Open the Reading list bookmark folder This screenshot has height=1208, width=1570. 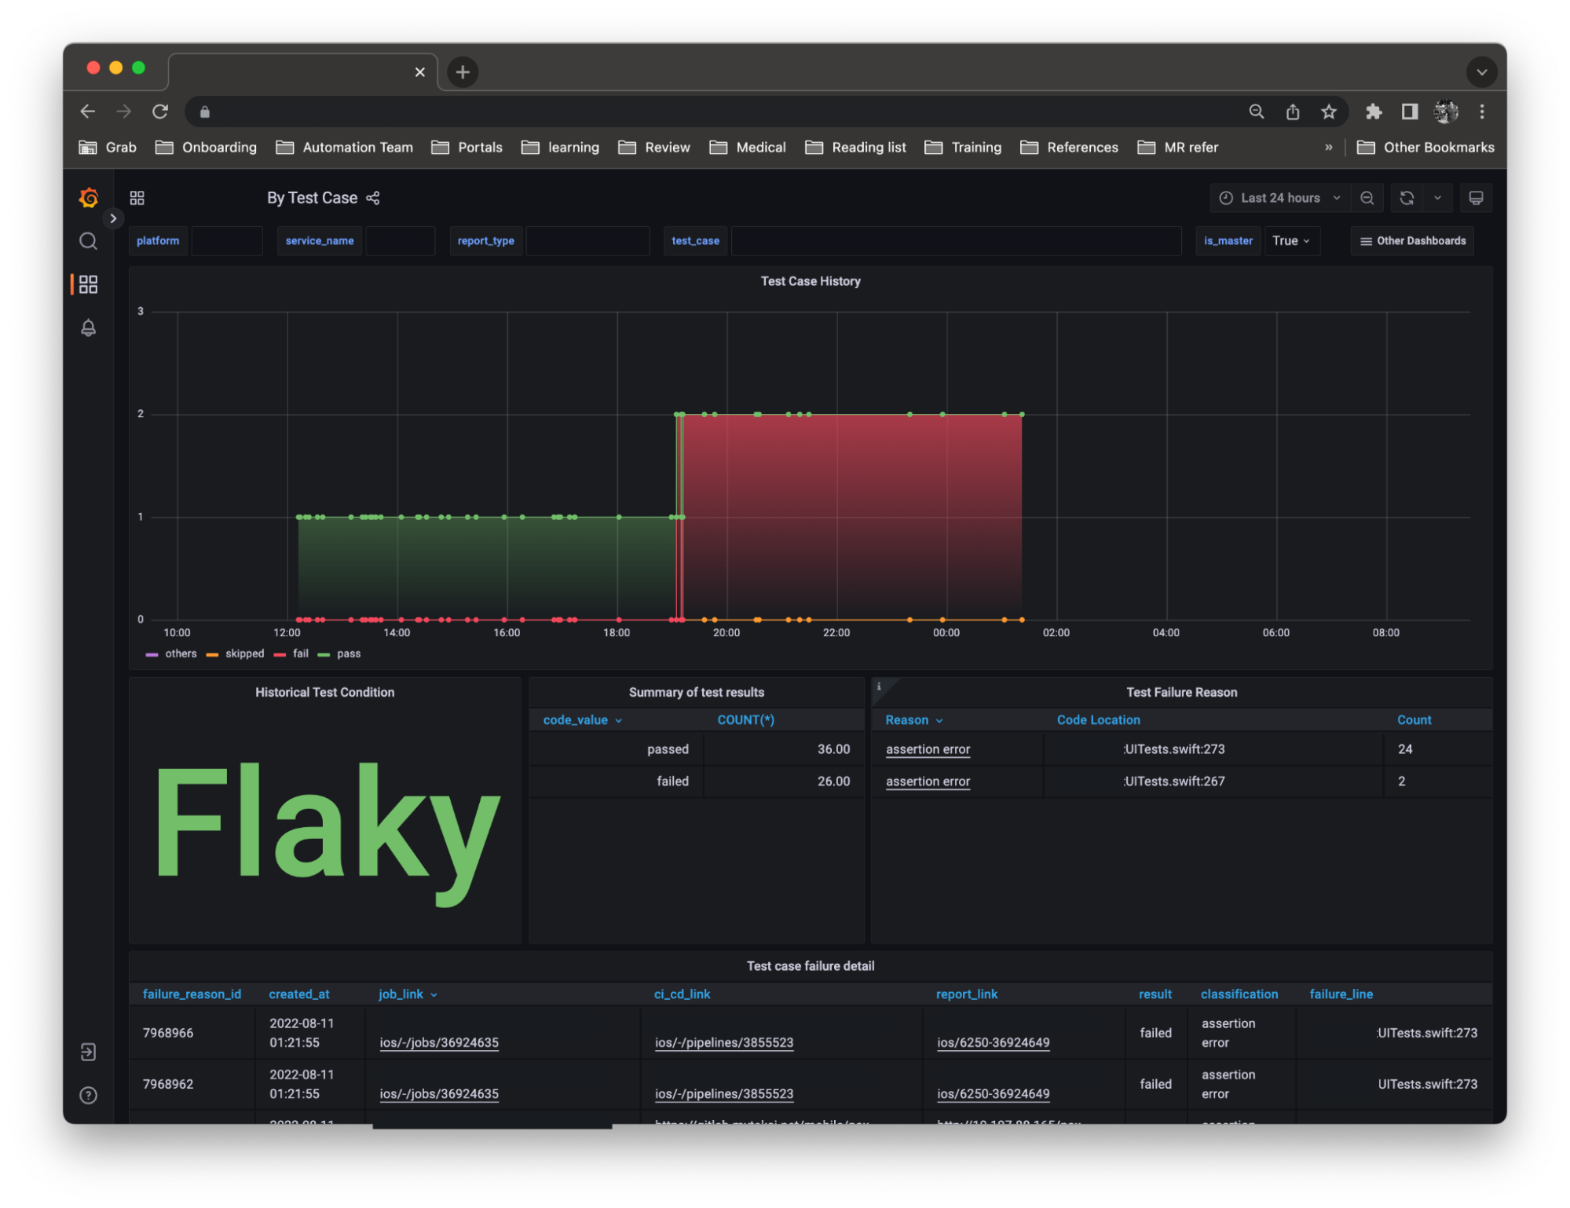click(x=855, y=148)
